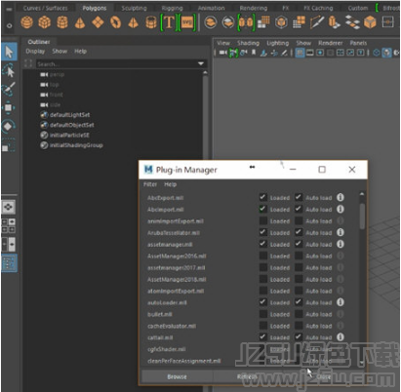Click the Close button in Plug-in Manager
401x392 pixels.
point(324,376)
